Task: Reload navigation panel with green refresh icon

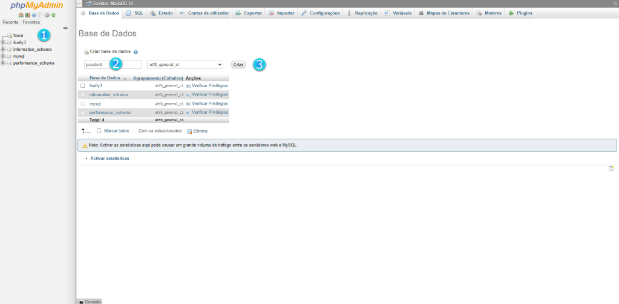Action: pyautogui.click(x=53, y=15)
